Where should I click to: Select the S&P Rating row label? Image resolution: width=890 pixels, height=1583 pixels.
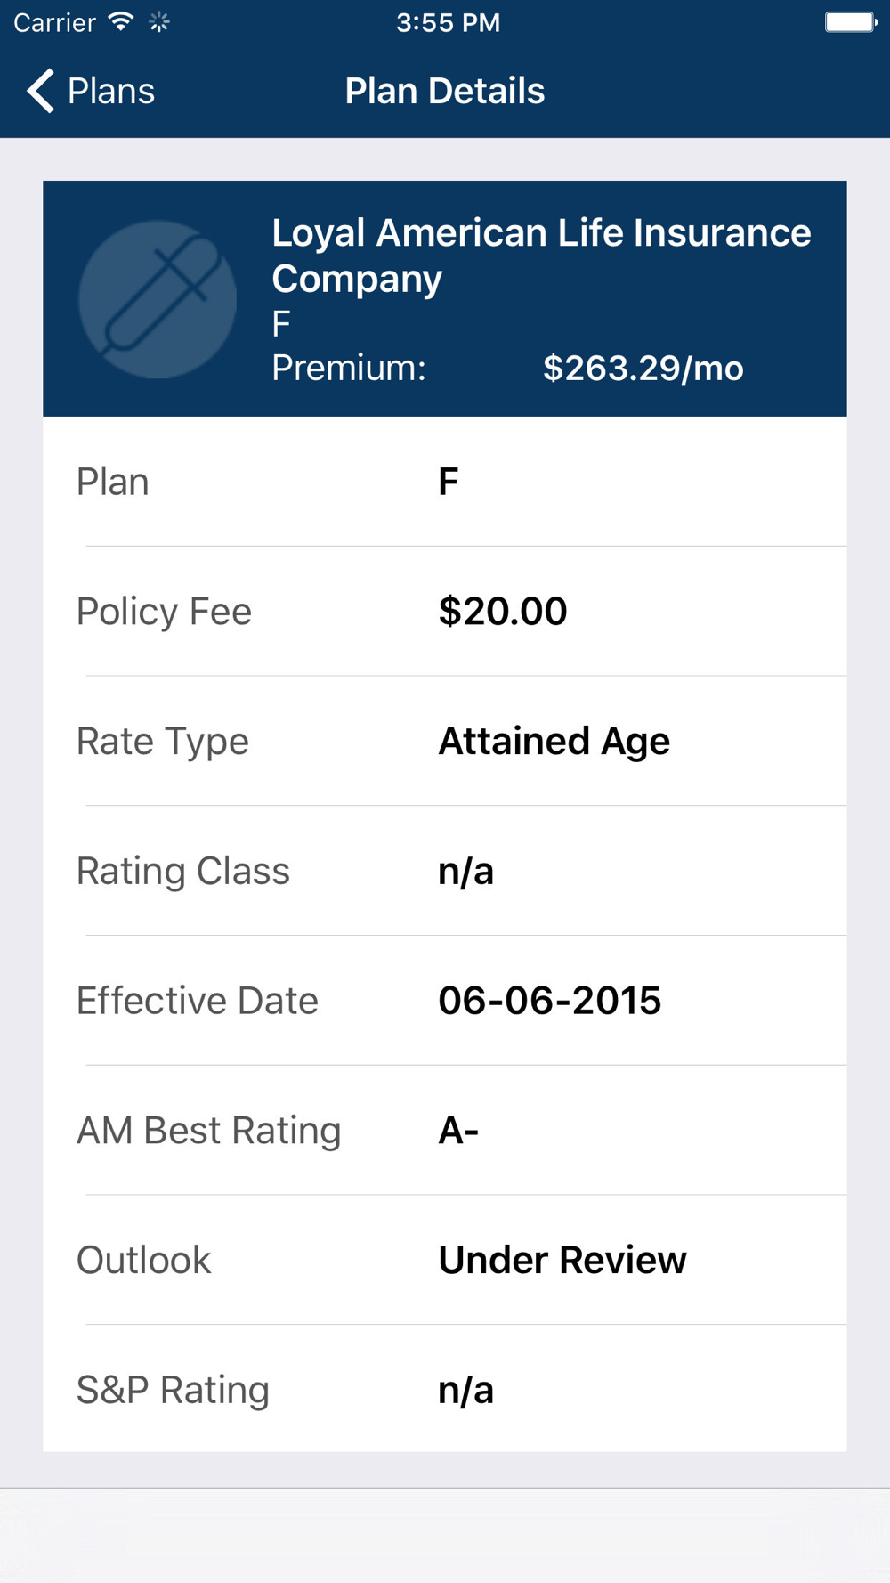click(173, 1390)
